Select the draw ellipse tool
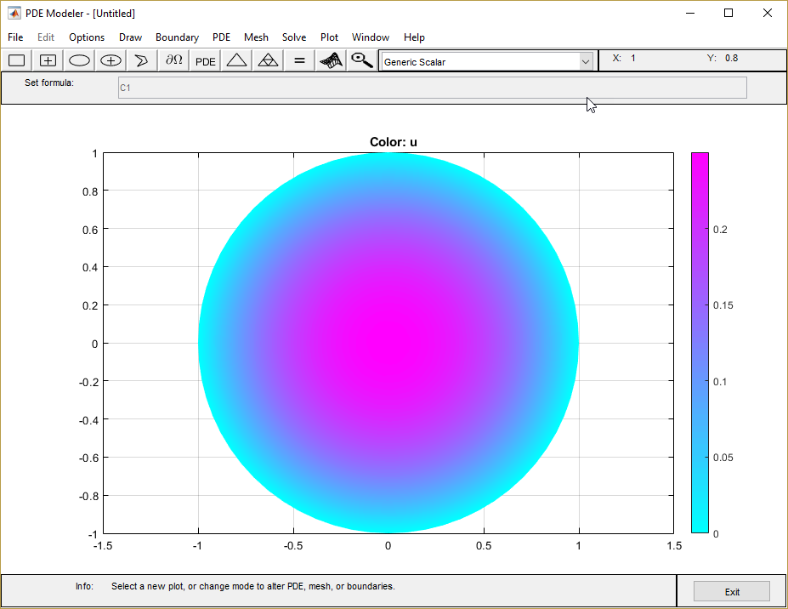 point(79,61)
